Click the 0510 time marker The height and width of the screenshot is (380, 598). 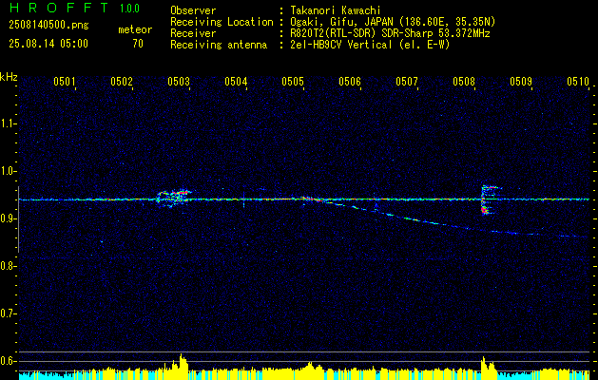pyautogui.click(x=578, y=82)
